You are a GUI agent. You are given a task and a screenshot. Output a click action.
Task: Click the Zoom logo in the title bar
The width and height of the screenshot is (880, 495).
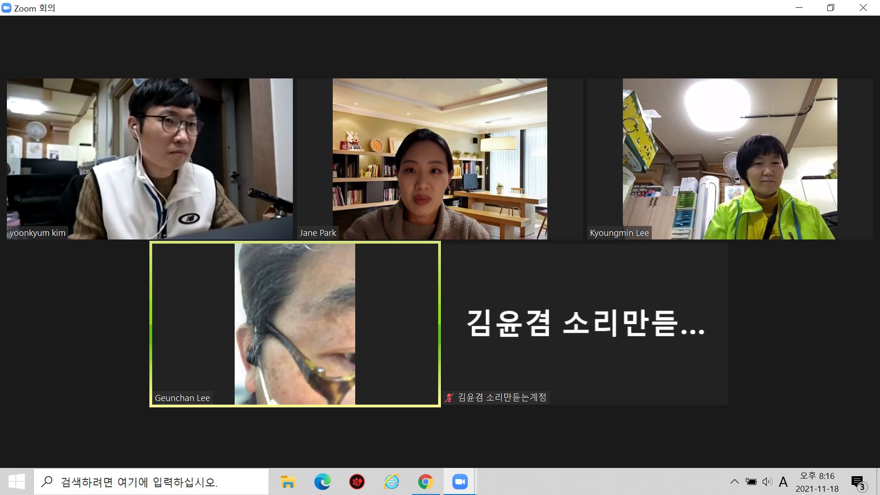tap(6, 8)
